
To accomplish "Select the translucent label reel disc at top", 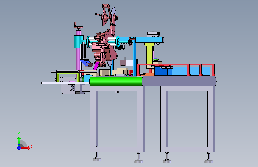I will tap(114, 17).
